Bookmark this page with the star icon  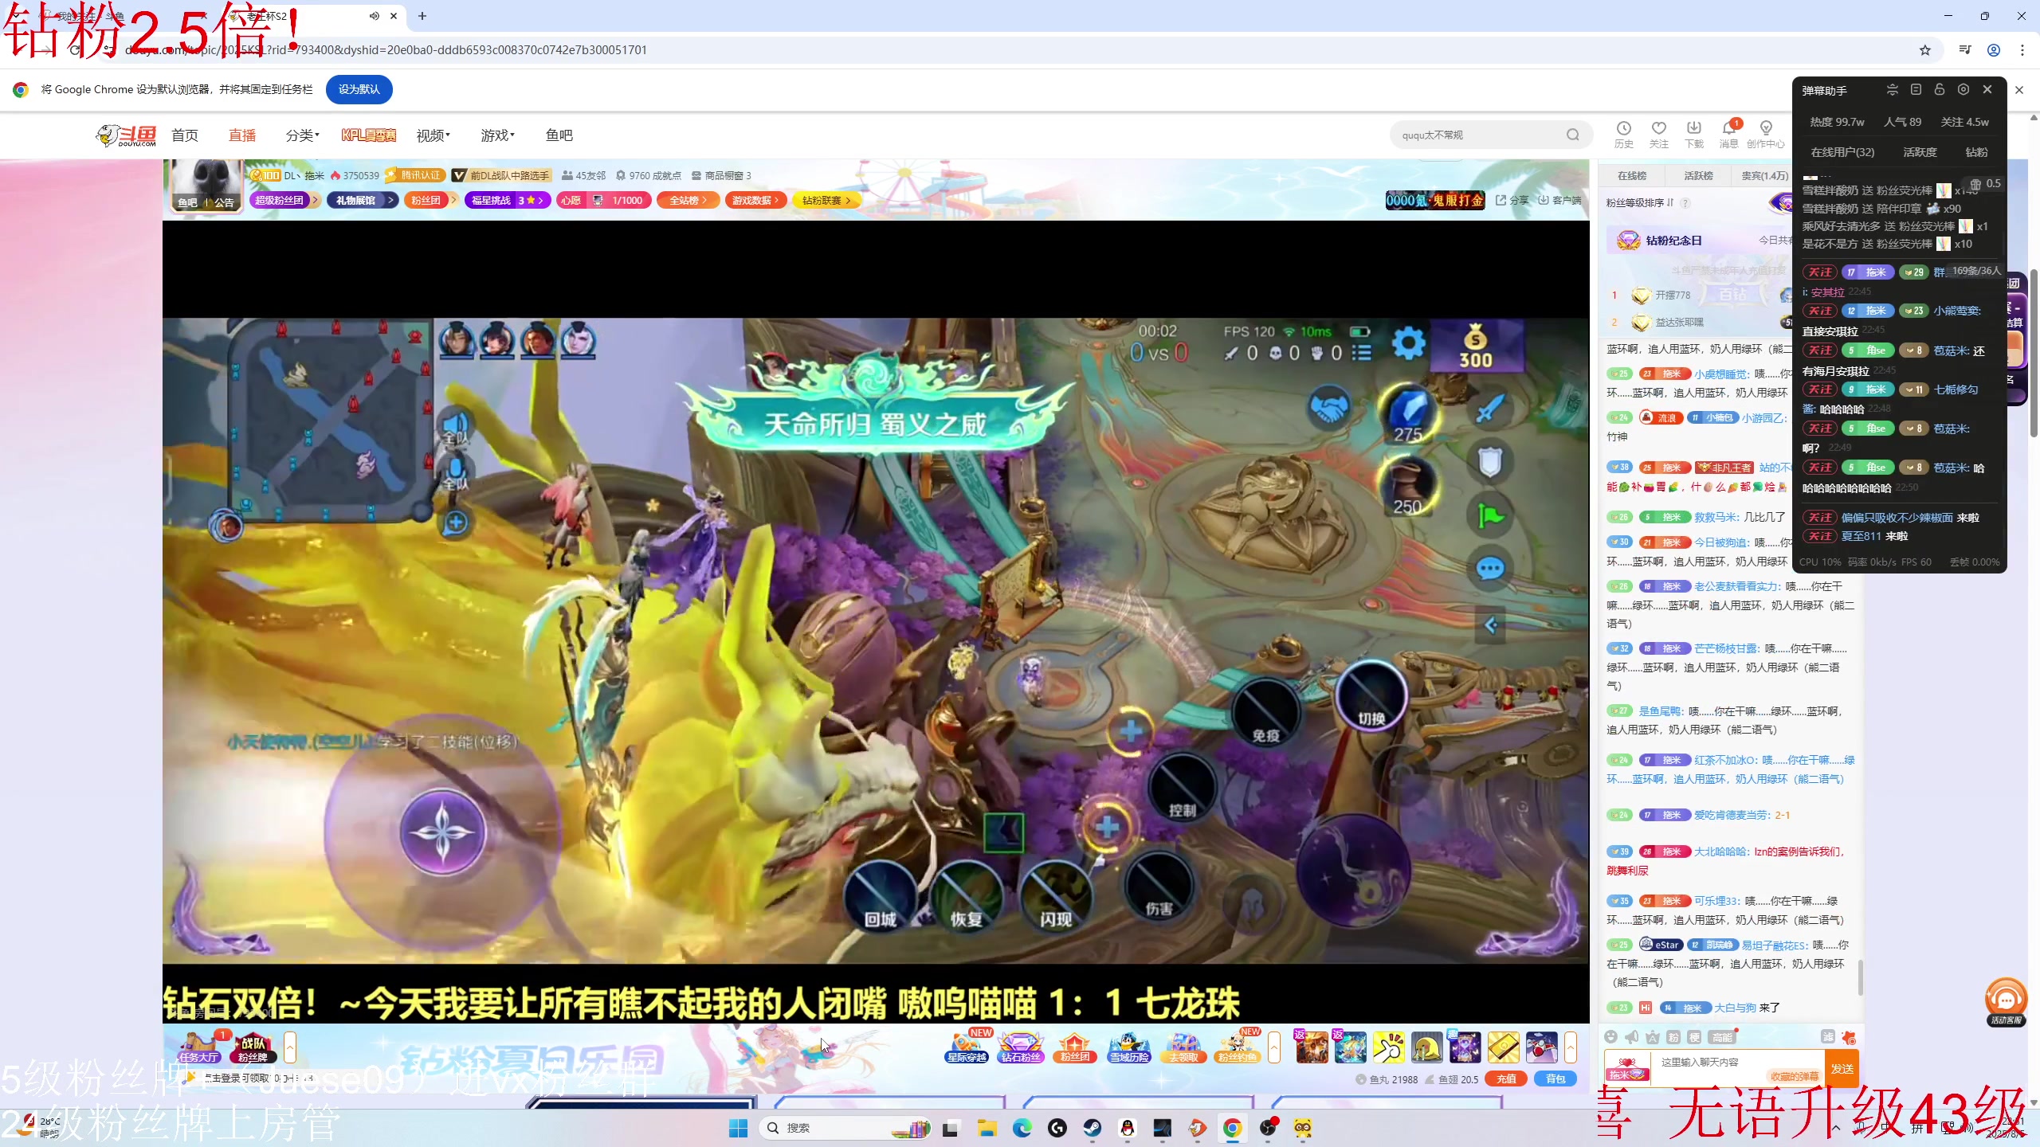pyautogui.click(x=1925, y=50)
